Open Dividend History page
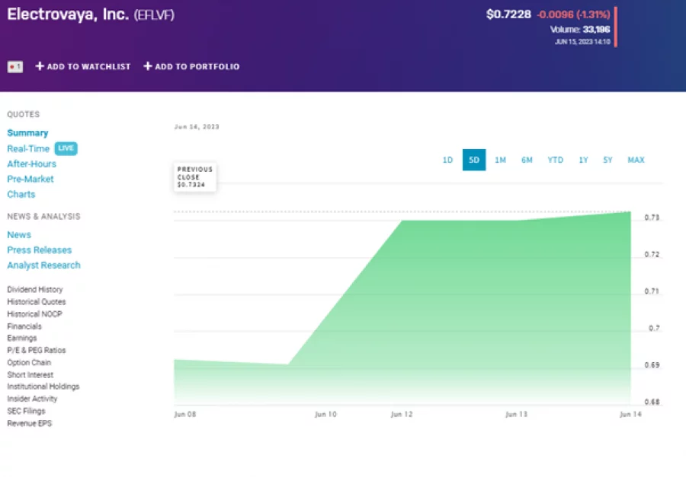Image resolution: width=686 pixels, height=477 pixels. [x=35, y=290]
